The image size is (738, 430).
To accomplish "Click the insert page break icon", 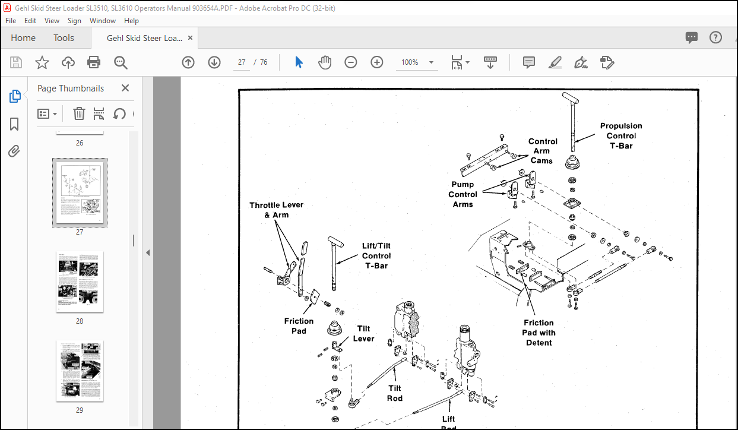I will click(99, 113).
